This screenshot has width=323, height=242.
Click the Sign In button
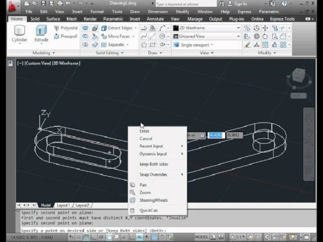[x=240, y=4]
